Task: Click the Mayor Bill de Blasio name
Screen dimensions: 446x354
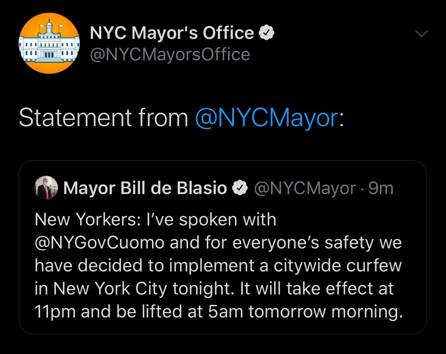Action: click(145, 188)
